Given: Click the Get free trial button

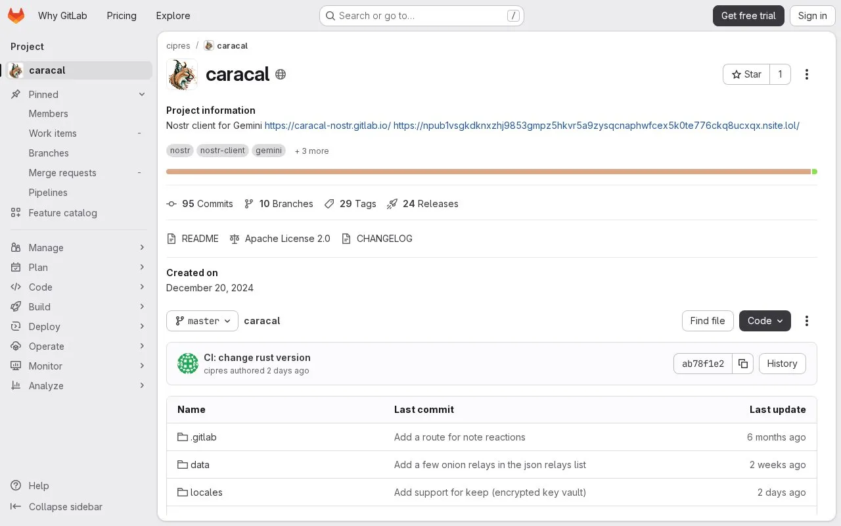Looking at the screenshot, I should [x=748, y=16].
